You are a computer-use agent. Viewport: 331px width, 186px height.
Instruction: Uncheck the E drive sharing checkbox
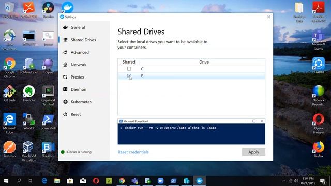(129, 76)
